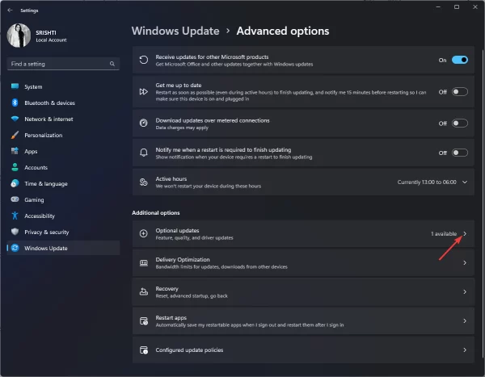Click the 'Currently 13:00 to 06:00' text

pyautogui.click(x=427, y=182)
